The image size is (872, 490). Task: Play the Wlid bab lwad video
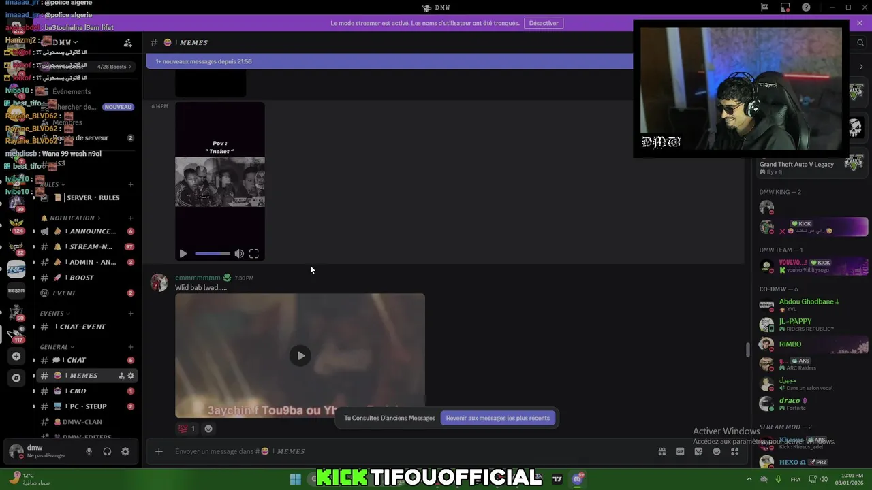300,355
